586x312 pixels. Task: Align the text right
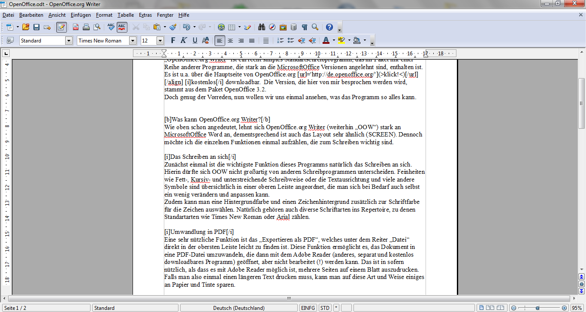click(241, 40)
